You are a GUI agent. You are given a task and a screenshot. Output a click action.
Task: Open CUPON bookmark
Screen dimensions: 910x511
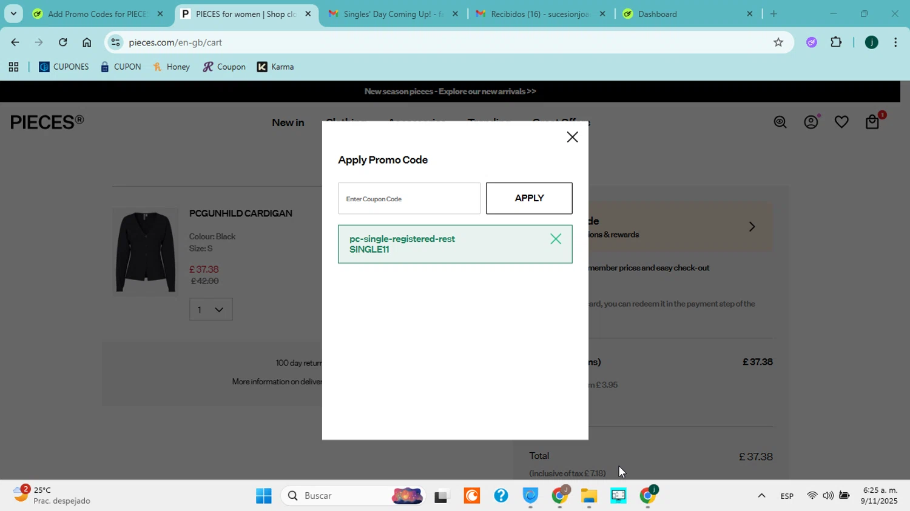click(x=121, y=67)
